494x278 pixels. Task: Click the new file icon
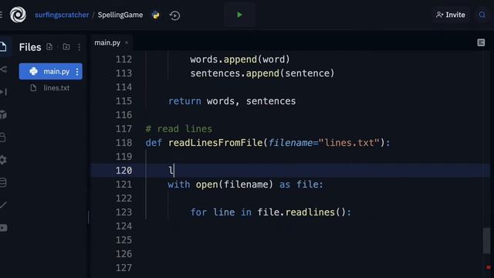point(49,47)
